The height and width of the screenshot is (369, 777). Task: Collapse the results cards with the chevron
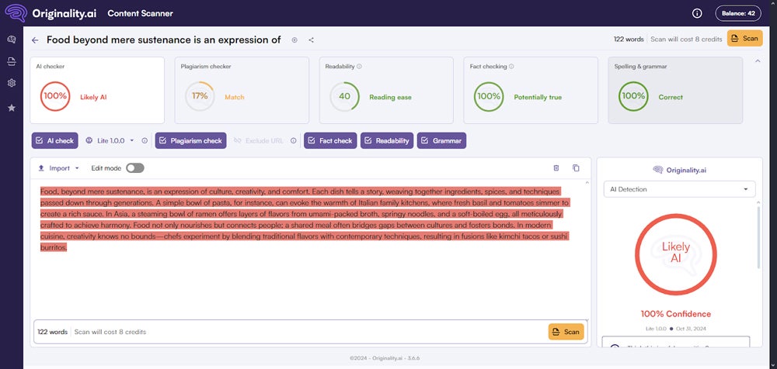[757, 61]
